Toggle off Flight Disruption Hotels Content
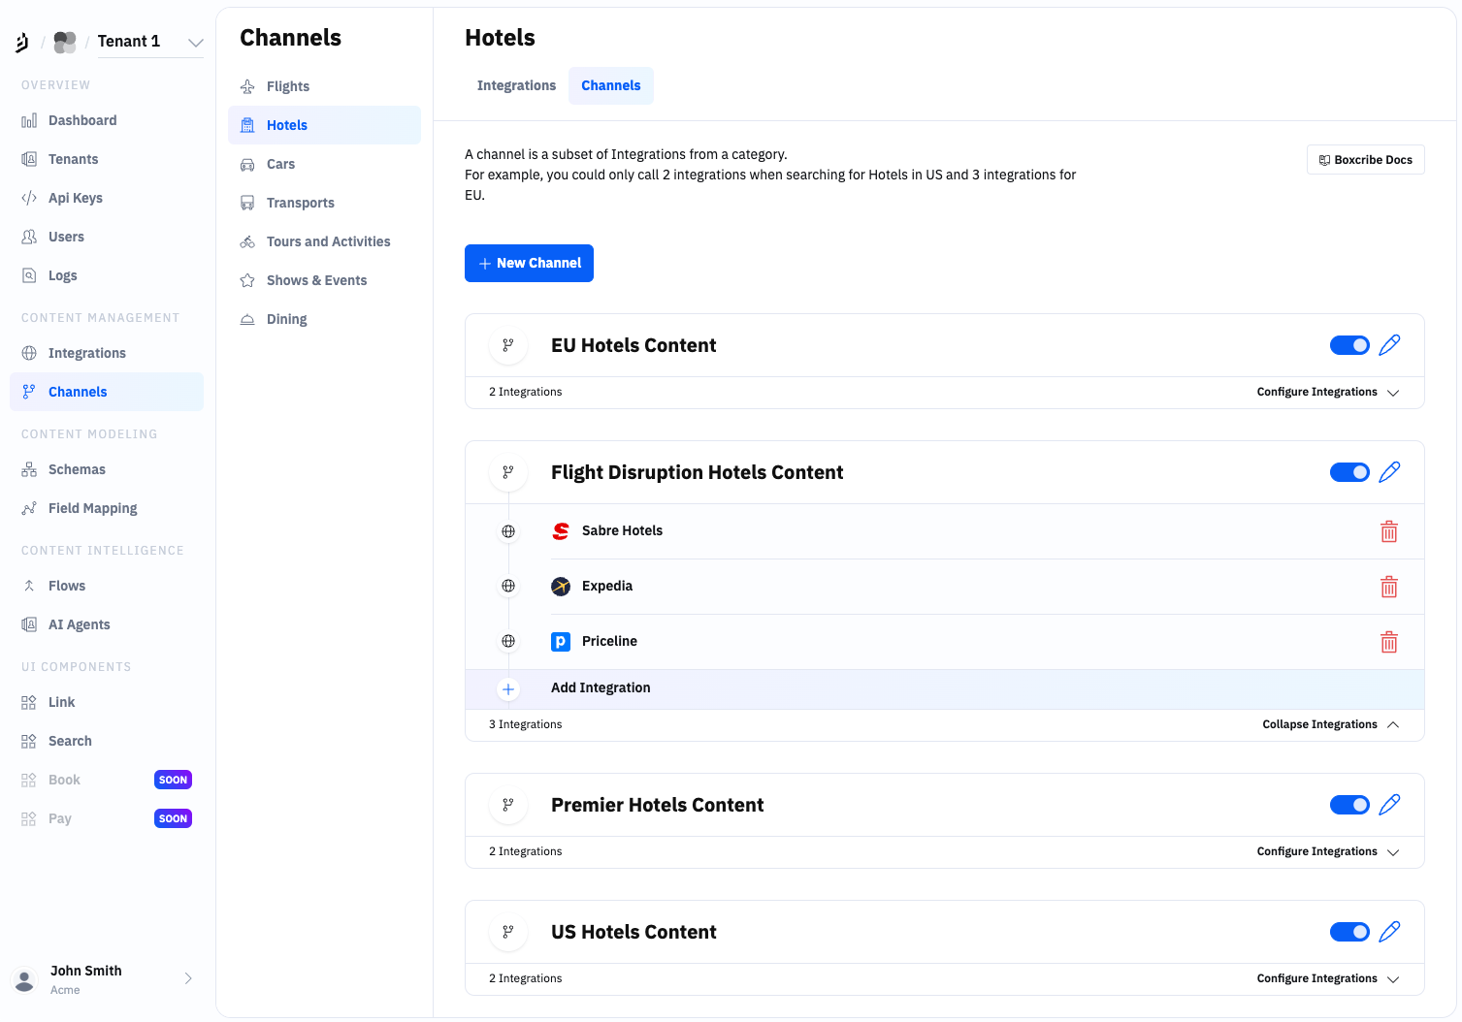The width and height of the screenshot is (1462, 1022). 1348,472
